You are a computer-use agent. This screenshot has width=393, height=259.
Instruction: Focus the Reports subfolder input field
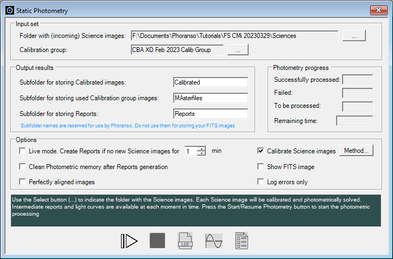210,114
